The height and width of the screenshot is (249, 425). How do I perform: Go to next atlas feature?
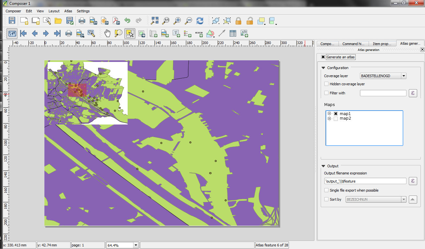tap(46, 33)
